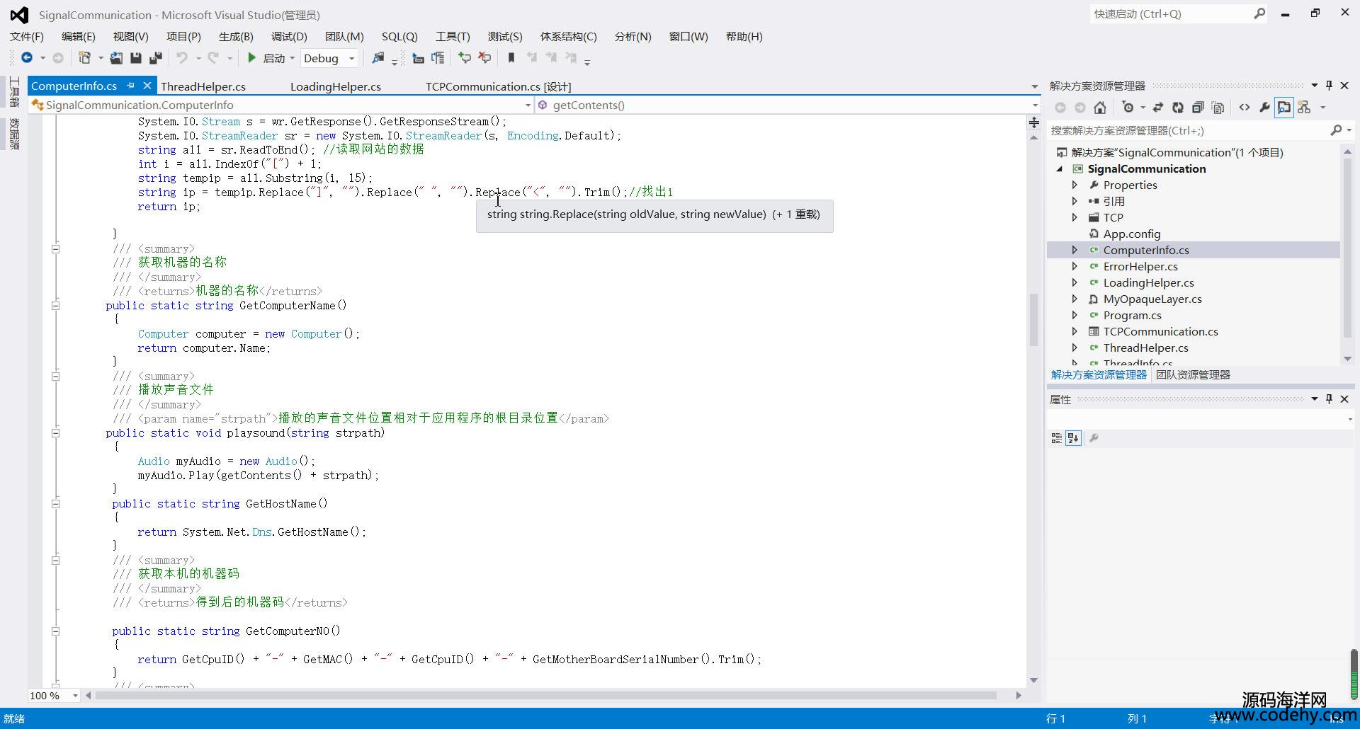Sort properties alphabetically icon
1360x729 pixels.
tap(1073, 438)
